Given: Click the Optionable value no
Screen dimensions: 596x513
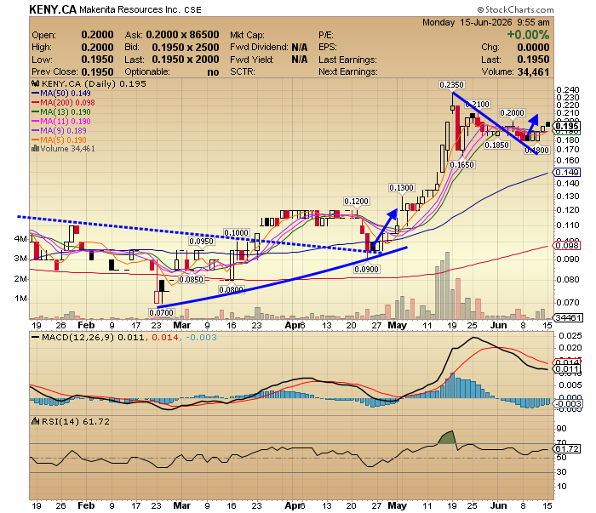Looking at the screenshot, I should click(x=213, y=72).
